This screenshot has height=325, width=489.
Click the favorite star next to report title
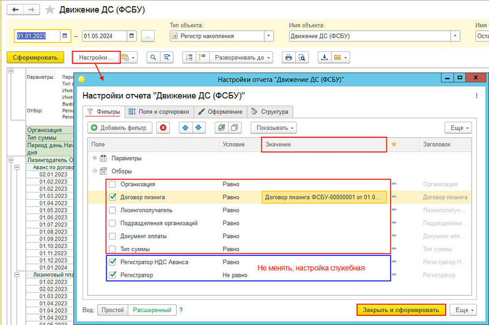[x=49, y=10]
